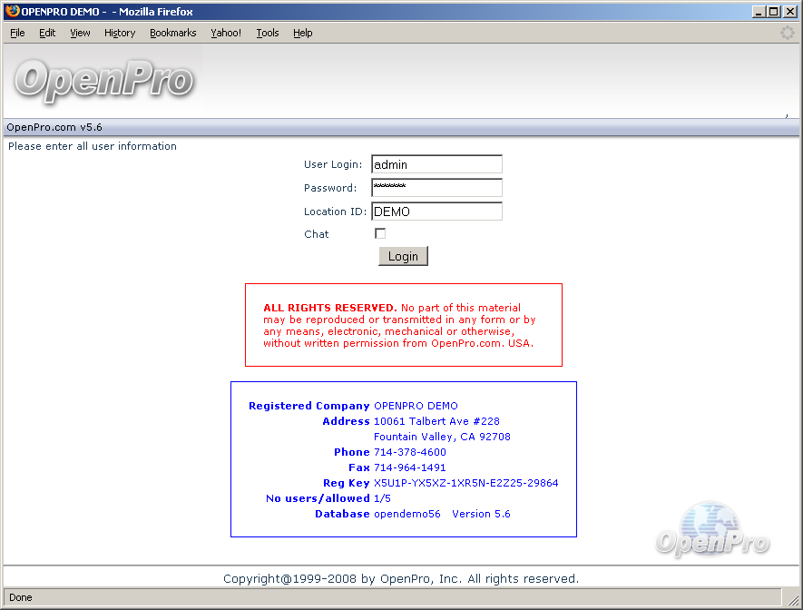Image resolution: width=803 pixels, height=610 pixels.
Task: Close the Firefox window
Action: click(790, 11)
